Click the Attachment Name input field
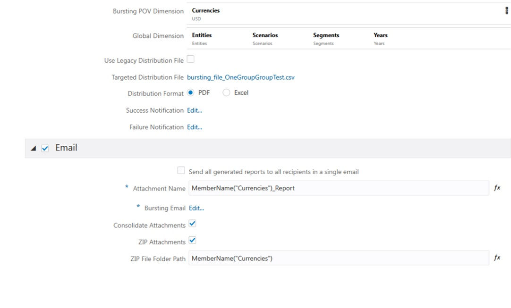The width and height of the screenshot is (511, 308). point(331,188)
